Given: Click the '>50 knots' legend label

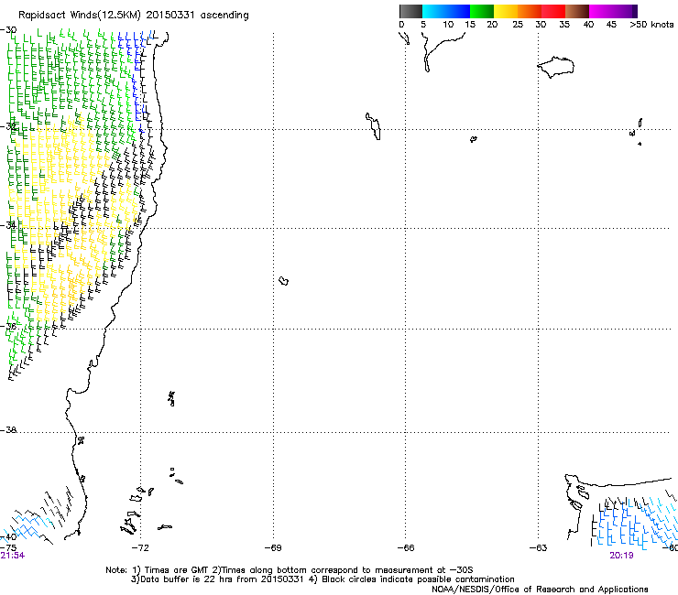Looking at the screenshot, I should [x=651, y=25].
